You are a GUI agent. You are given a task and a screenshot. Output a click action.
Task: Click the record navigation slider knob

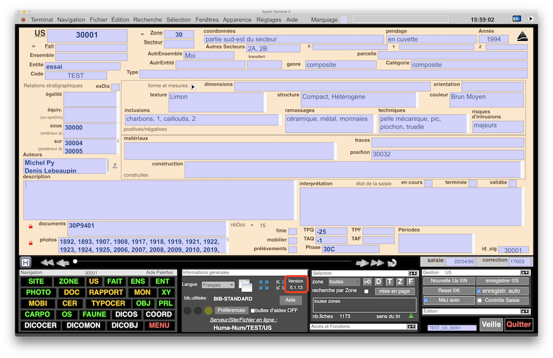75,261
